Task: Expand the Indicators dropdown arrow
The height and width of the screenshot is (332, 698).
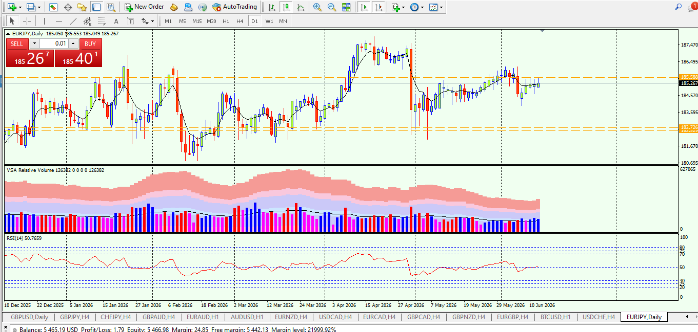Action: (x=403, y=7)
